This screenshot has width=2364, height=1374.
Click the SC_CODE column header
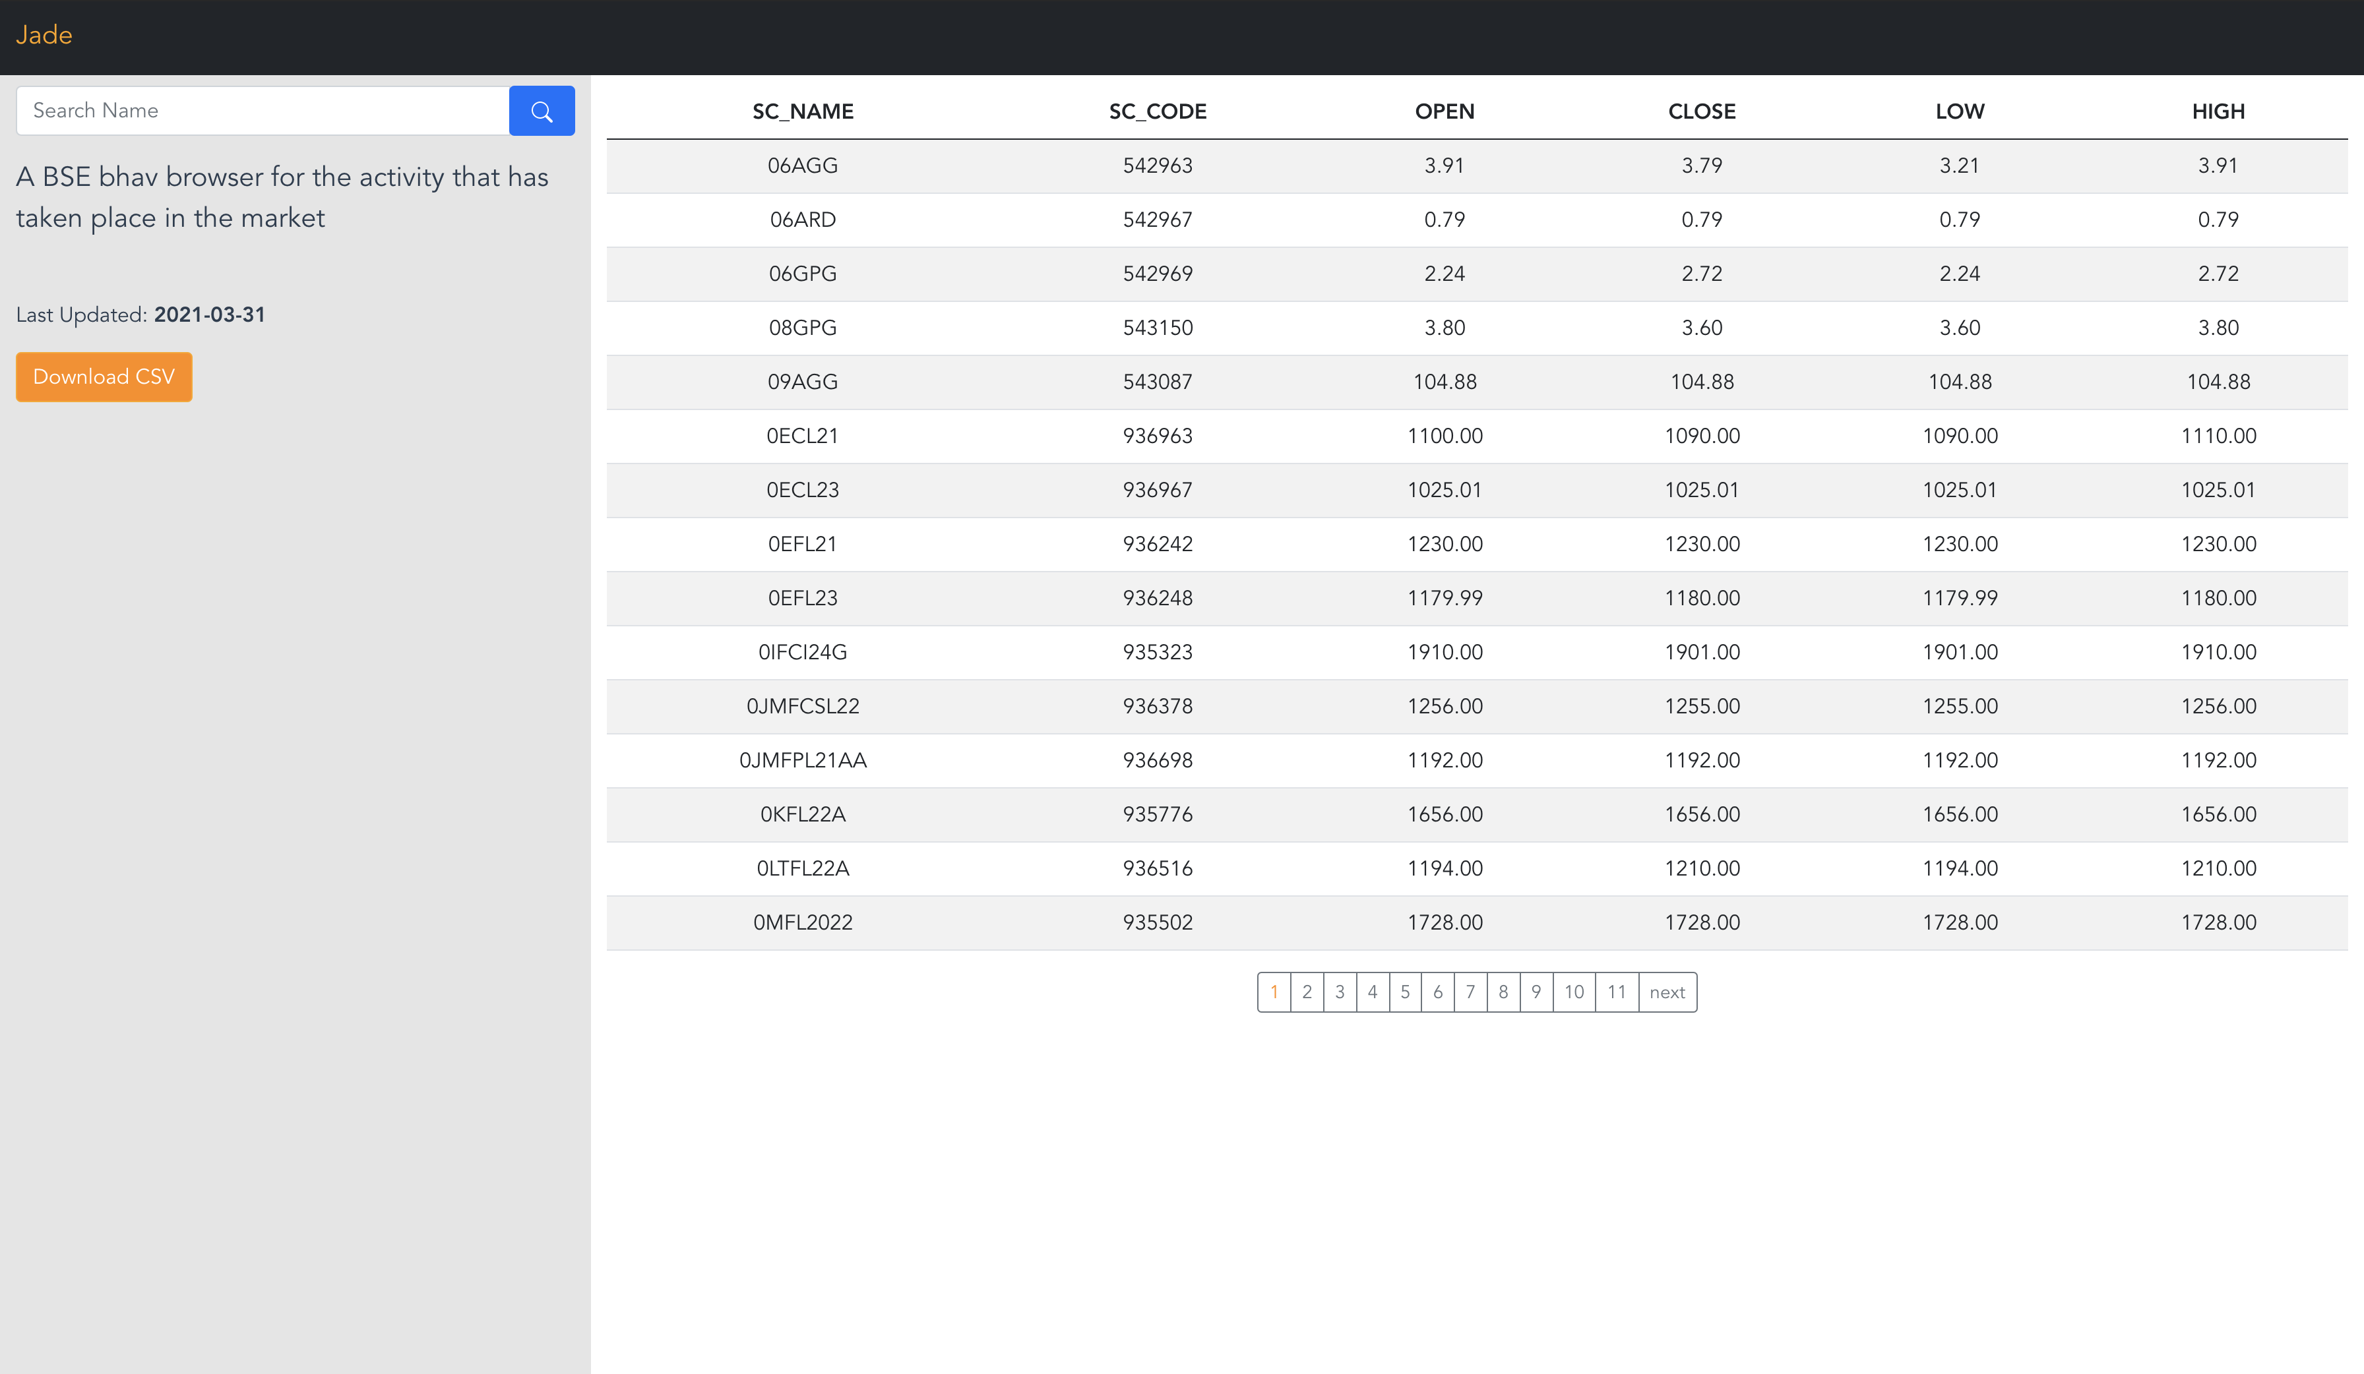pyautogui.click(x=1158, y=111)
